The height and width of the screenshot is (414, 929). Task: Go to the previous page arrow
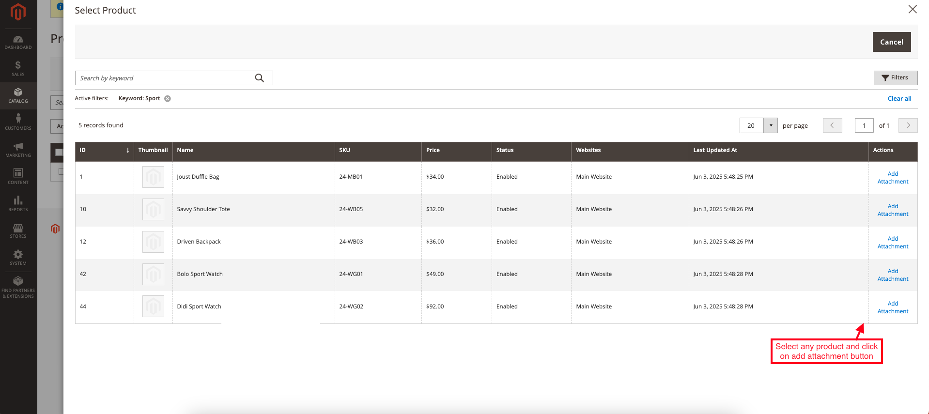tap(832, 125)
